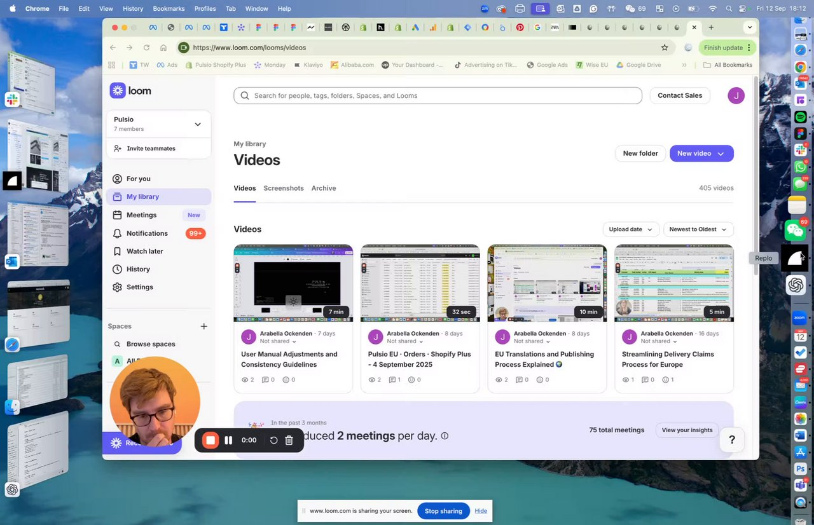Bookmark this page with the star icon

(x=665, y=48)
